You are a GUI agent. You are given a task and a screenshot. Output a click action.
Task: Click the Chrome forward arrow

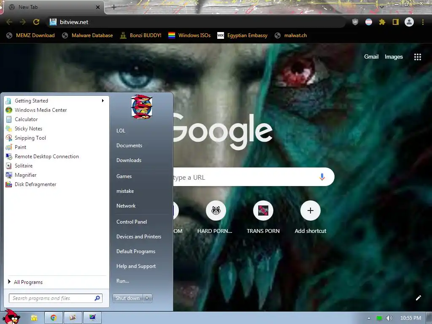pyautogui.click(x=23, y=22)
